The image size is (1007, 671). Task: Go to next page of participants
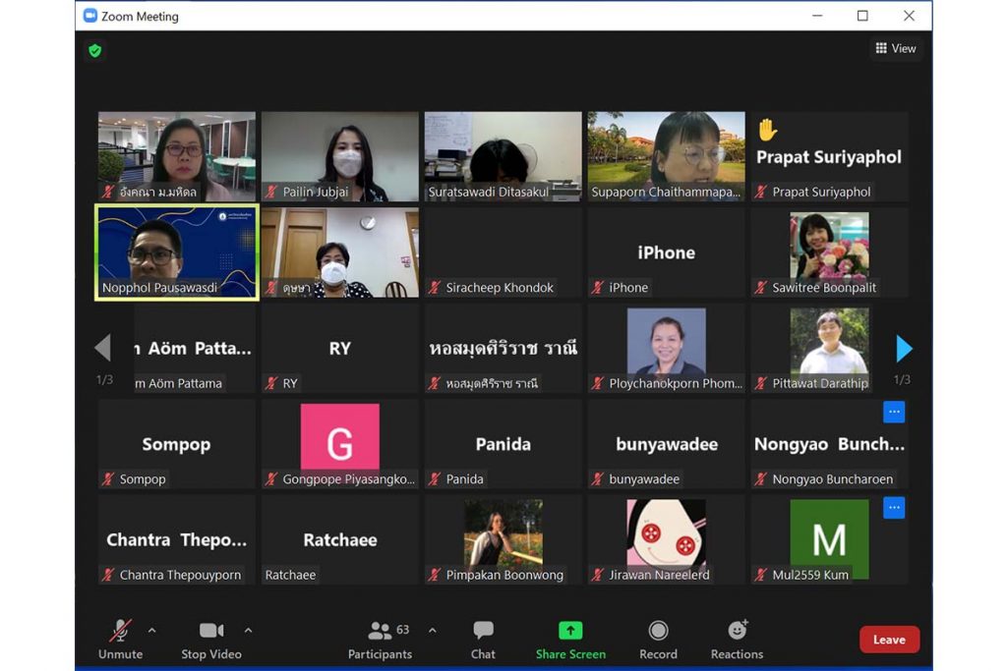click(x=904, y=349)
